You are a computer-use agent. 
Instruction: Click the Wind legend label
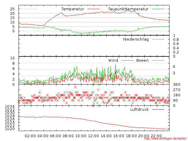point(113,60)
